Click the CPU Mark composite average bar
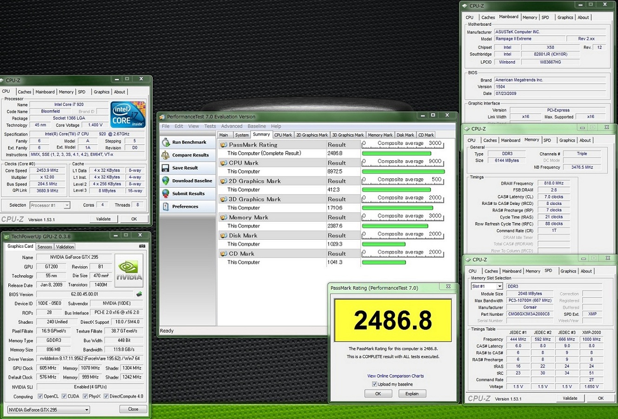The width and height of the screenshot is (618, 419). click(403, 171)
